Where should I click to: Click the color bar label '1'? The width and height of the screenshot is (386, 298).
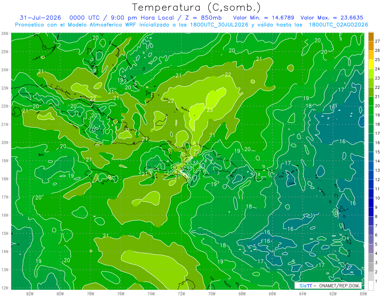pyautogui.click(x=377, y=281)
